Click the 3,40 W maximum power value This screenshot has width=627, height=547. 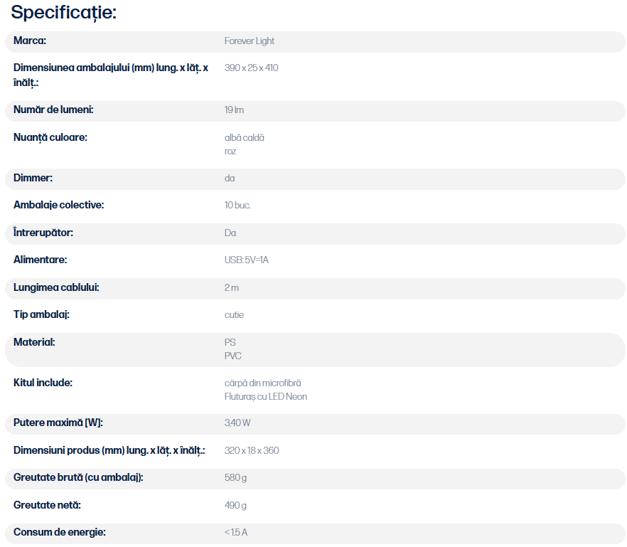click(x=237, y=423)
